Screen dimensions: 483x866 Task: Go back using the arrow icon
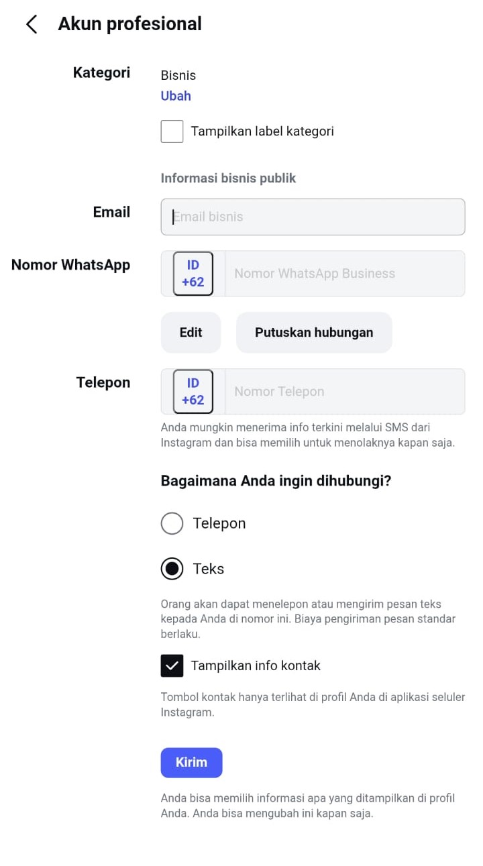tap(32, 24)
